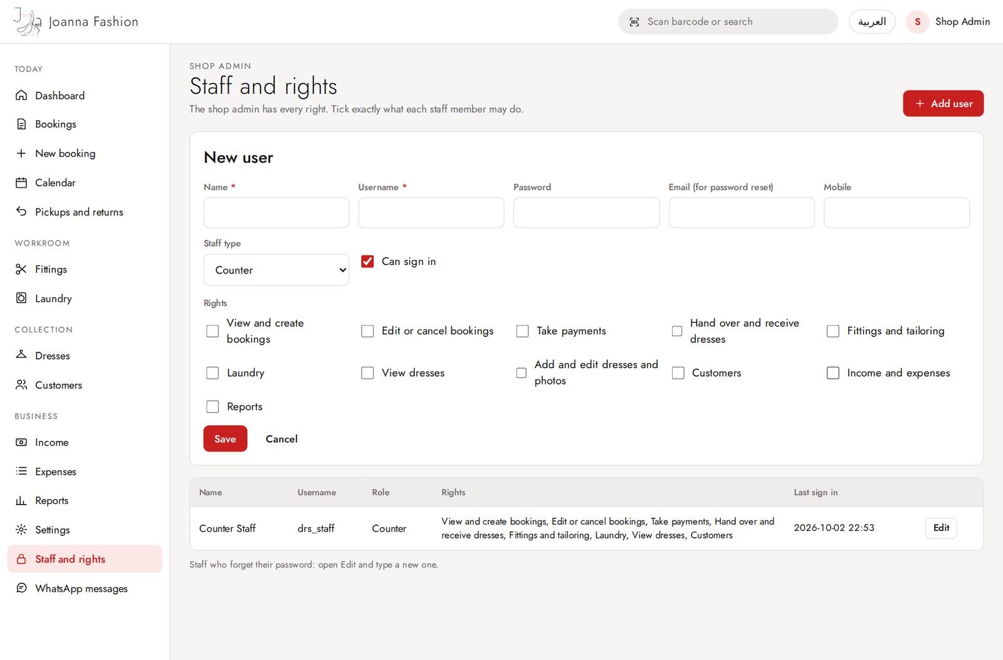Click the Customers people icon in sidebar

[21, 384]
